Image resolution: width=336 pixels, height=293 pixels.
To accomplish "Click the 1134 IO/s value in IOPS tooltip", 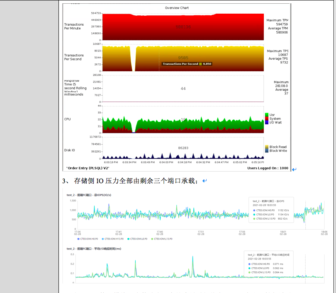I will click(x=283, y=214).
